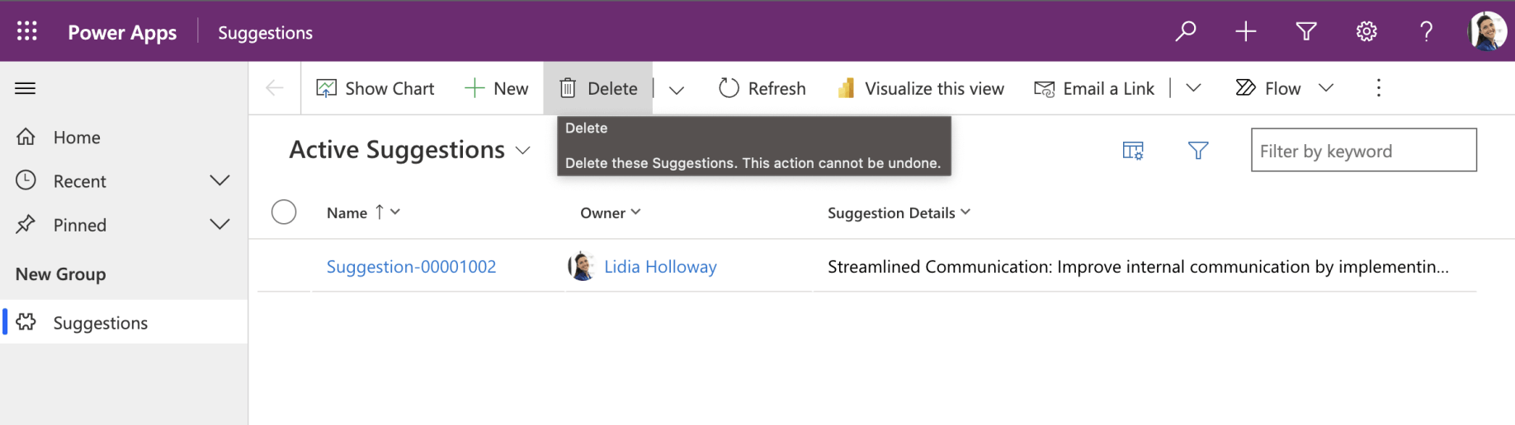Click the search magnifier icon
The image size is (1515, 425).
click(1186, 31)
